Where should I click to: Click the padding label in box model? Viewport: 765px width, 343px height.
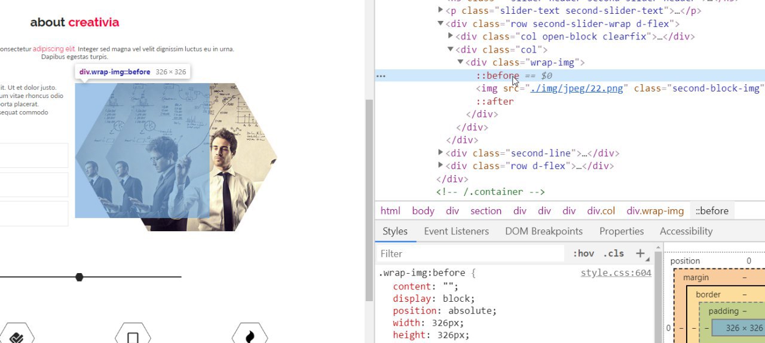point(724,311)
